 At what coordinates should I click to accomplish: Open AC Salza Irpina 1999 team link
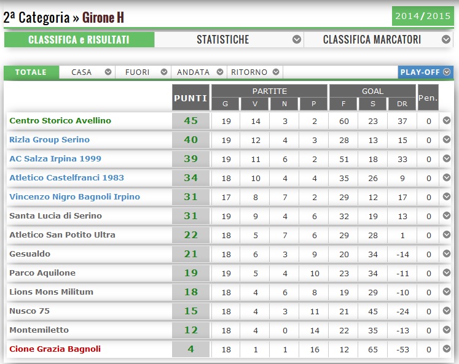55,158
